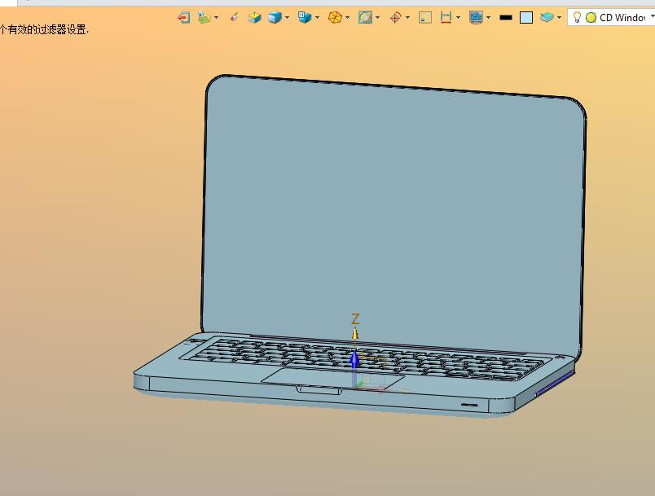
Task: Click the red crosshair target icon
Action: (395, 18)
